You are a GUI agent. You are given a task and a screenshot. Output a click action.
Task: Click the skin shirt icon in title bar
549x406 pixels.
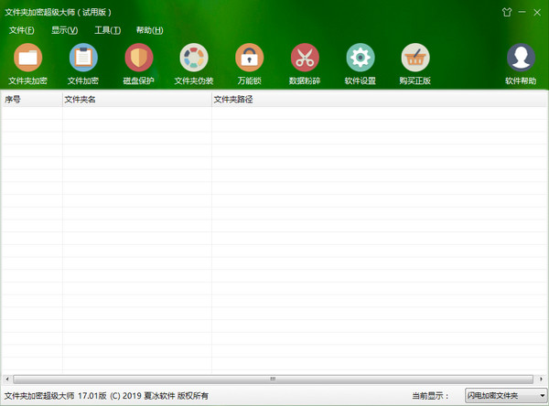507,12
